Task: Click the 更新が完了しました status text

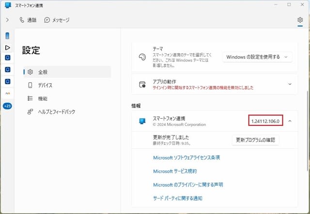Action: click(171, 138)
